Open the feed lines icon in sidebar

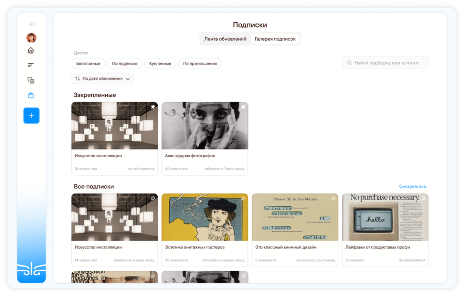pos(31,65)
